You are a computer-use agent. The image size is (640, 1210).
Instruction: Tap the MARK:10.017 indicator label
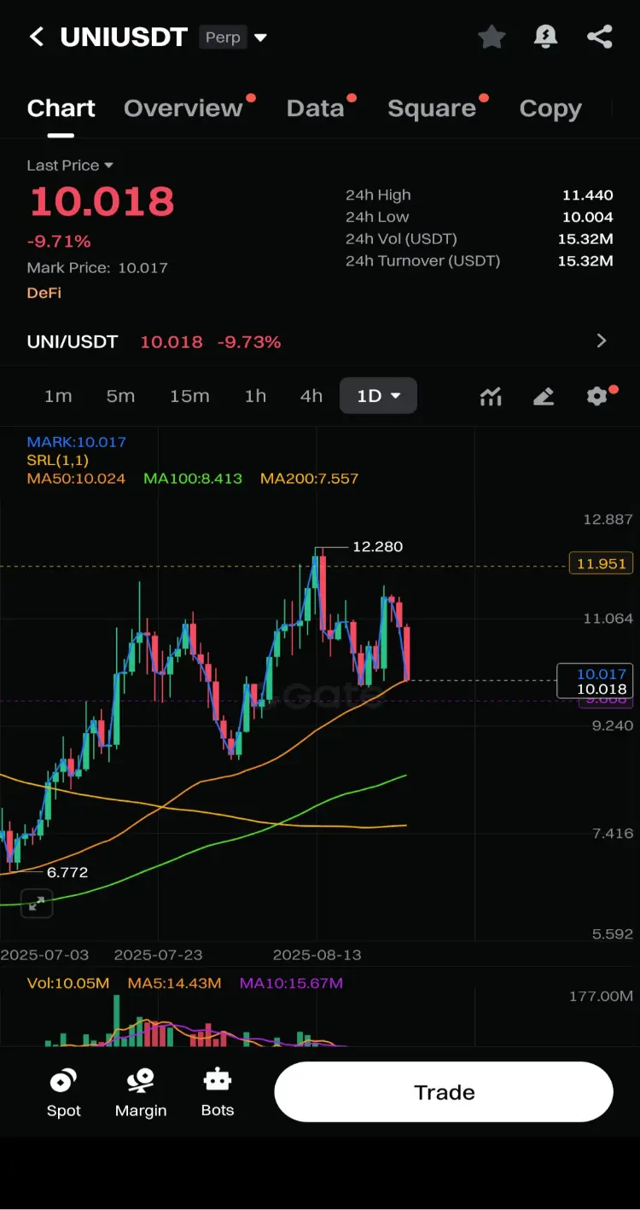tap(76, 442)
